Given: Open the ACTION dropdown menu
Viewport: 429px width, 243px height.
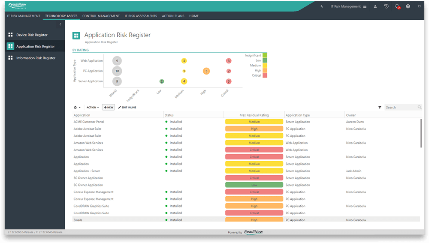Looking at the screenshot, I should coord(93,108).
